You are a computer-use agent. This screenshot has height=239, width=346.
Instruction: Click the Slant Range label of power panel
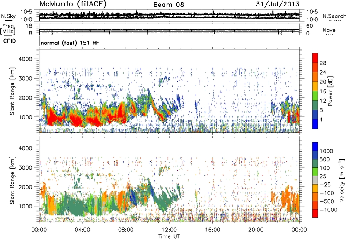(x=12, y=91)
